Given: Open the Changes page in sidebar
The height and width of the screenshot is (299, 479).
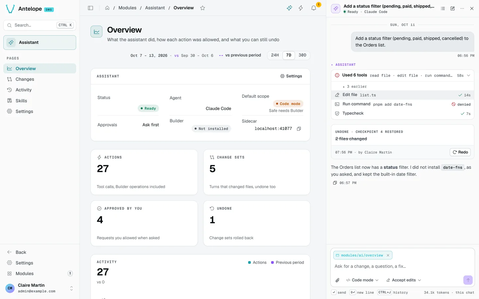Looking at the screenshot, I should [x=40, y=79].
